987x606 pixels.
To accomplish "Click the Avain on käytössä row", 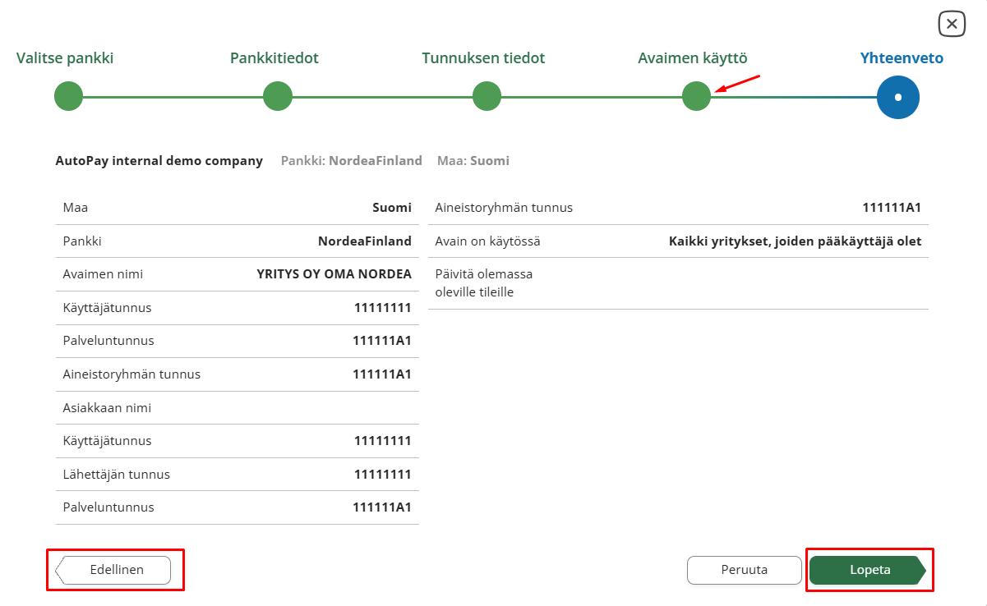I will coord(678,241).
